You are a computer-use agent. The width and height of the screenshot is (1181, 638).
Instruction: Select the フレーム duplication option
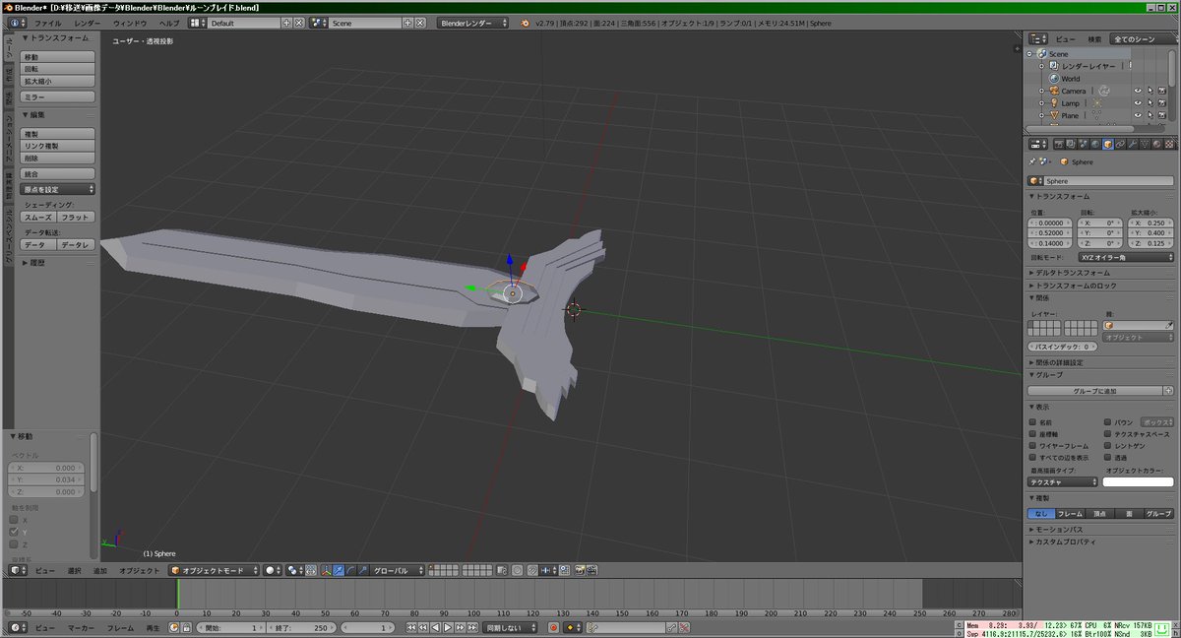[x=1070, y=514]
